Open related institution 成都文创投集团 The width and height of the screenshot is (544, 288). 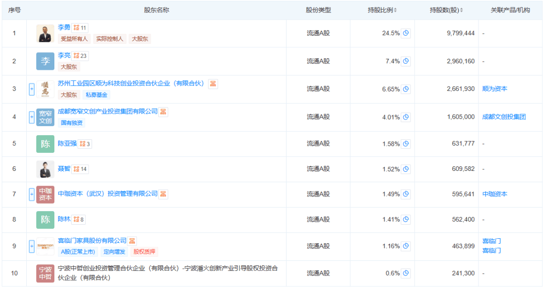click(x=504, y=117)
